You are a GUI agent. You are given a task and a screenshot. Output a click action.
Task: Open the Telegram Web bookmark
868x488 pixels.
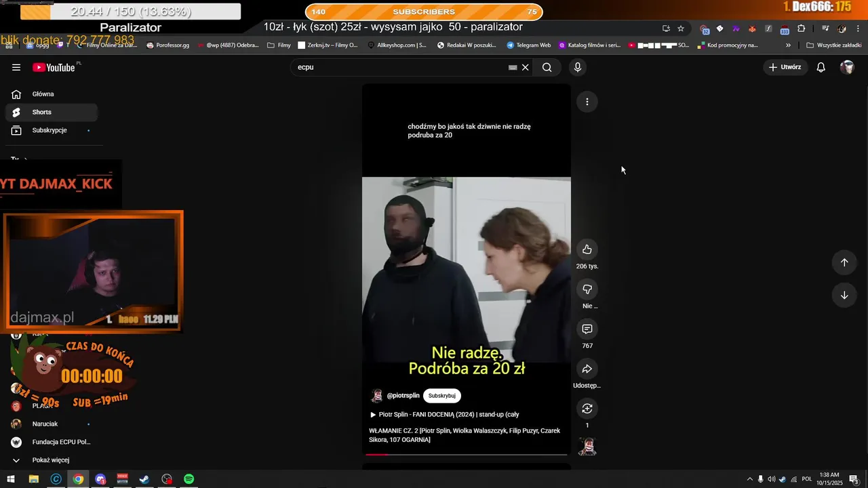point(528,45)
